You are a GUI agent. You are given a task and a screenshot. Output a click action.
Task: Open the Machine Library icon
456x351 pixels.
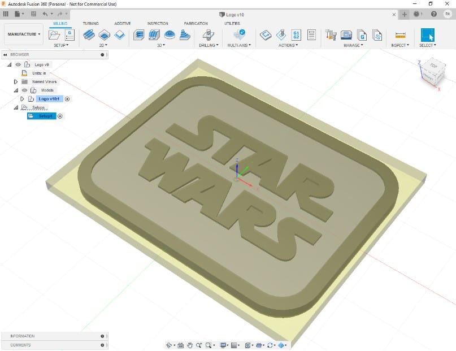point(346,35)
